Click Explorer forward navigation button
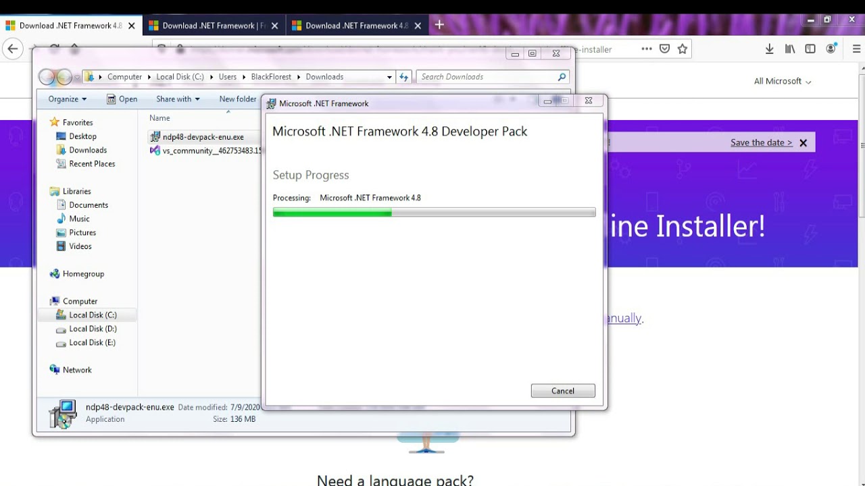Screen dimensions: 865x486 [64, 77]
